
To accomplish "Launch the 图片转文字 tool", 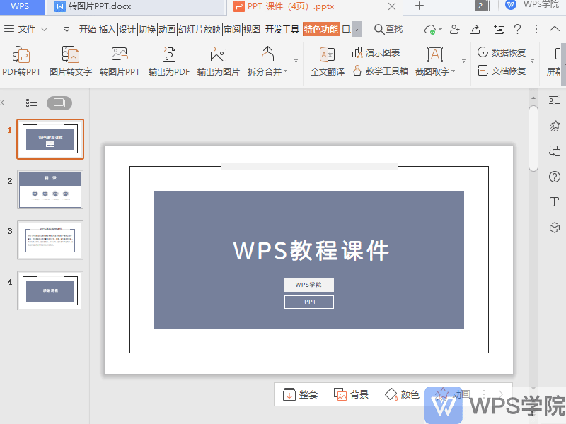I will pyautogui.click(x=70, y=61).
